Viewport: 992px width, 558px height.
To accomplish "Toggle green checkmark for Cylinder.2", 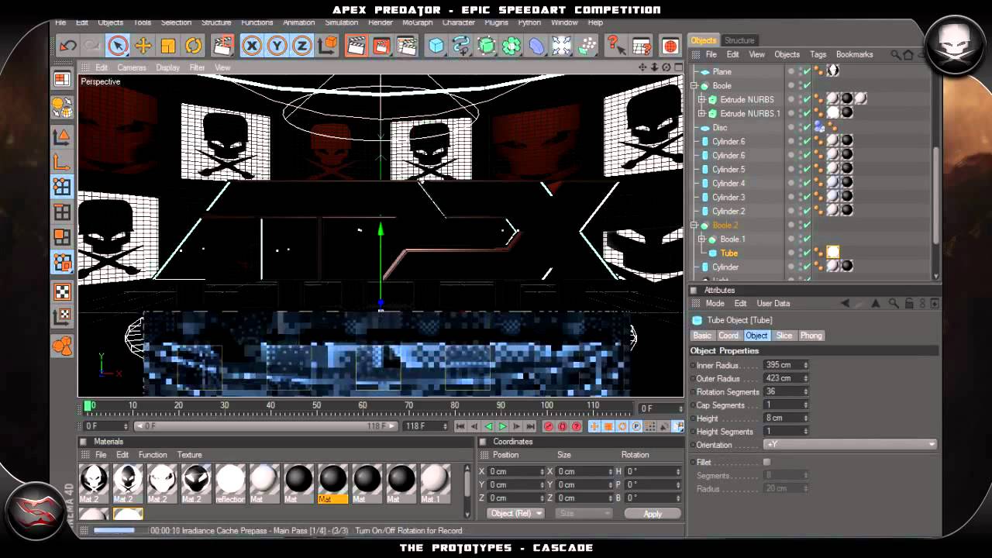I will (x=807, y=211).
